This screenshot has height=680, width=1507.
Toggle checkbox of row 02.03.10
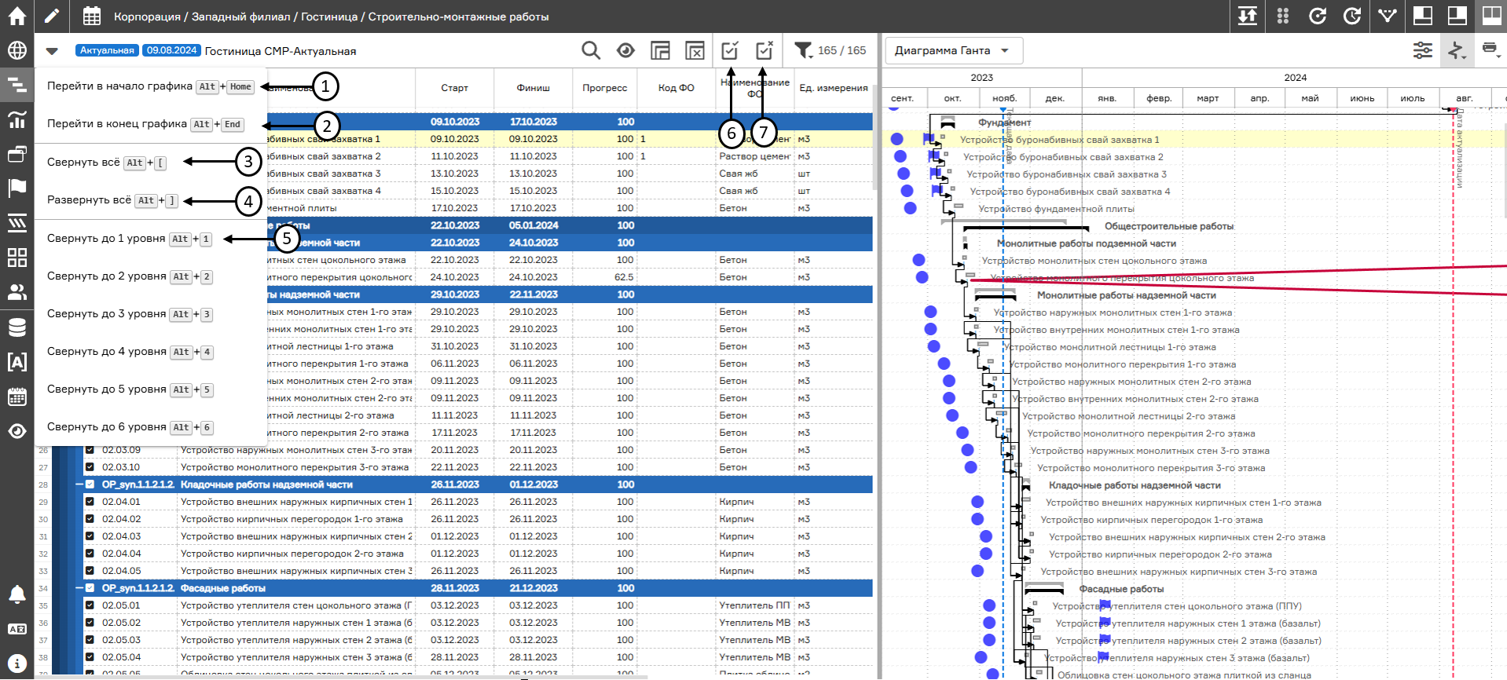90,467
